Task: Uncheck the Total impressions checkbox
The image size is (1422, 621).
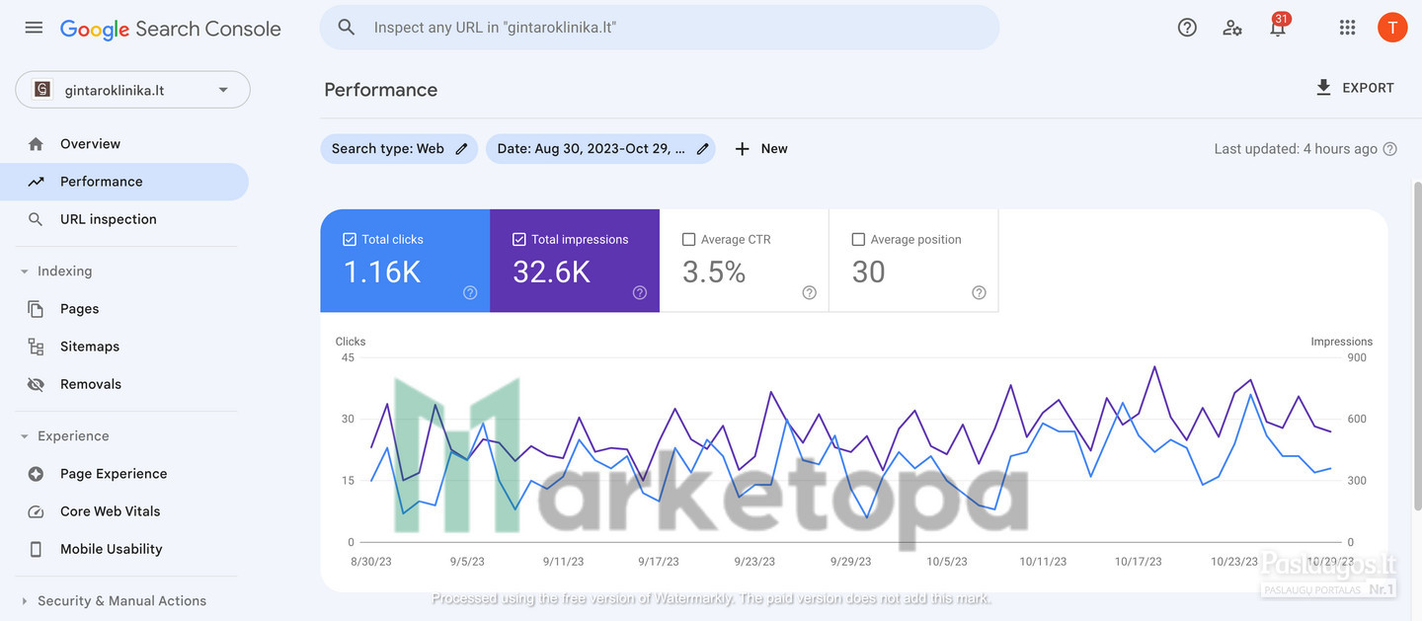Action: pyautogui.click(x=519, y=239)
